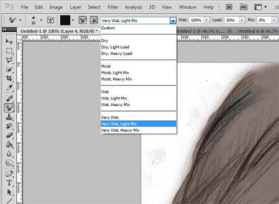Toggle Clean brush after each stroke
The width and height of the screenshot is (279, 204).
pos(94,20)
